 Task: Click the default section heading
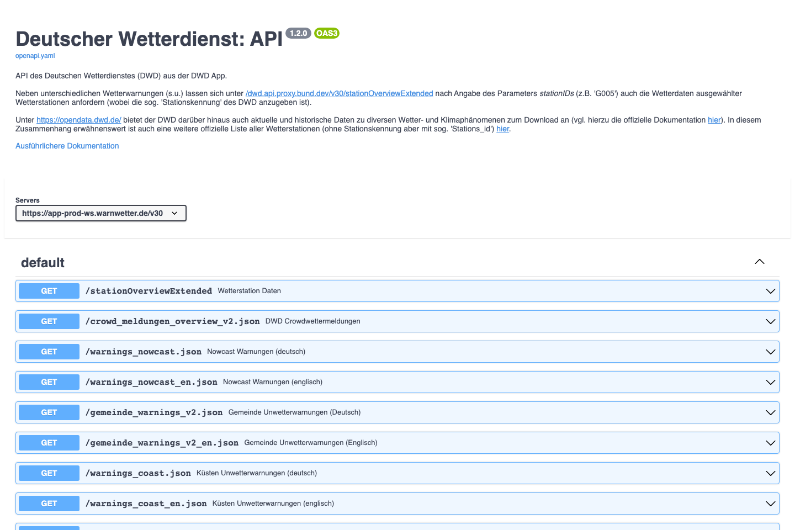point(43,263)
